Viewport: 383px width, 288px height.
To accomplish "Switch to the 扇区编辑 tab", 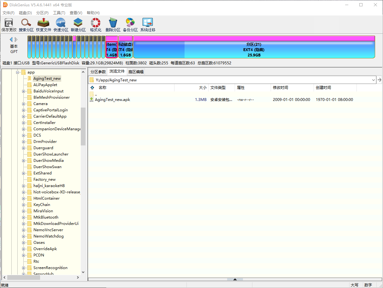I will 136,72.
